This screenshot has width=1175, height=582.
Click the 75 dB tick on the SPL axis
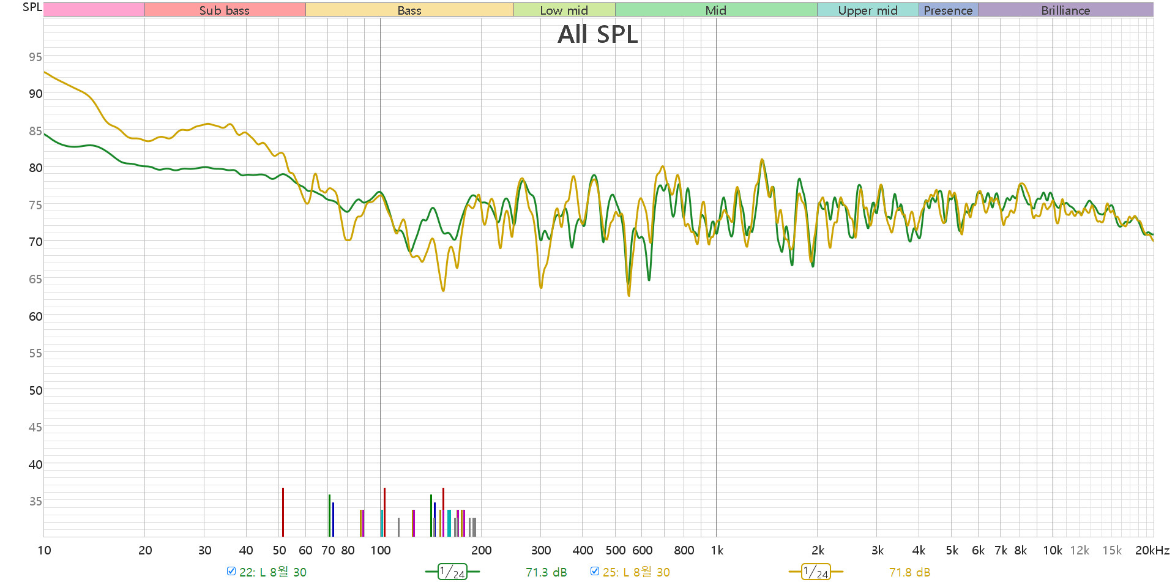coord(35,205)
